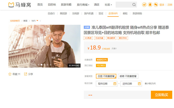Click the 店铺 shop badge
This screenshot has height=108, width=174.
(87, 27)
